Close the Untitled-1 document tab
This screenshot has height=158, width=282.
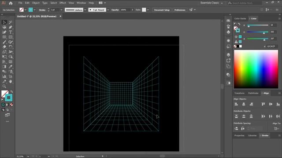(60, 16)
